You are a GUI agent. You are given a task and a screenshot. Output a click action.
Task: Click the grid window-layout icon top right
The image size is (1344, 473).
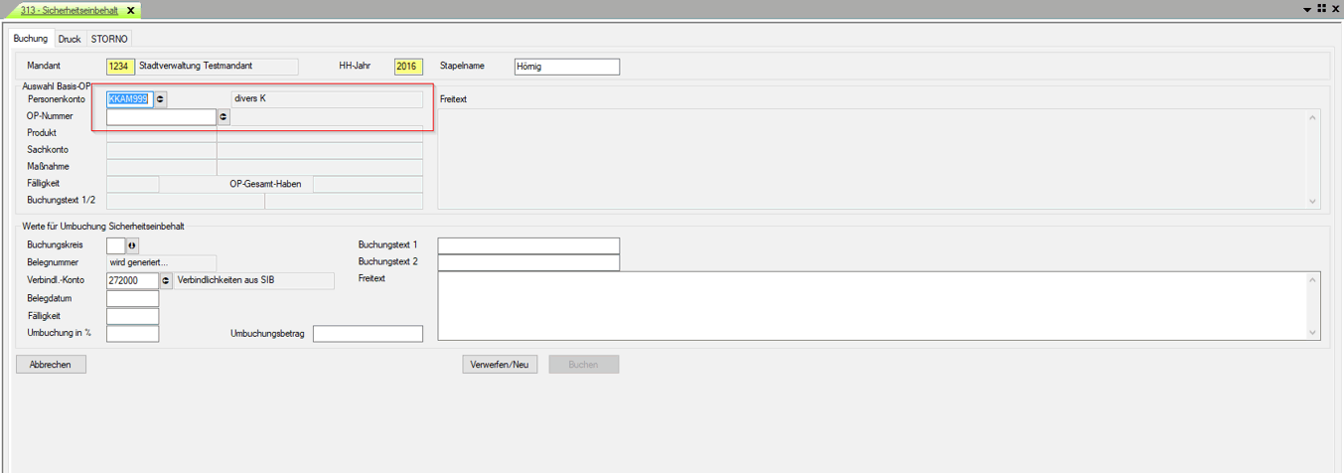pos(1322,9)
